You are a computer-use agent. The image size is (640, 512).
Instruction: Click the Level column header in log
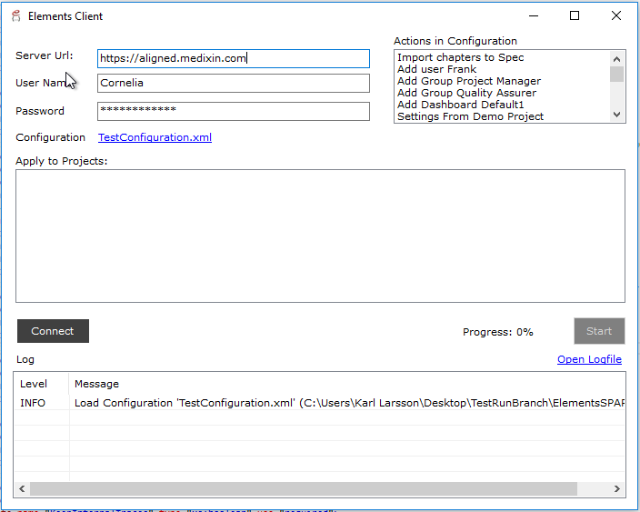pos(34,384)
